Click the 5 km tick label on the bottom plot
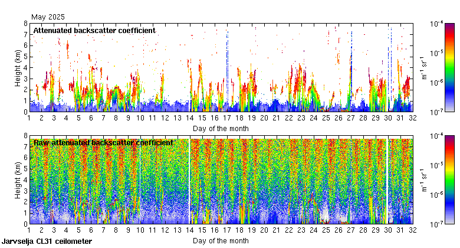The image size is (460, 248). [26, 169]
